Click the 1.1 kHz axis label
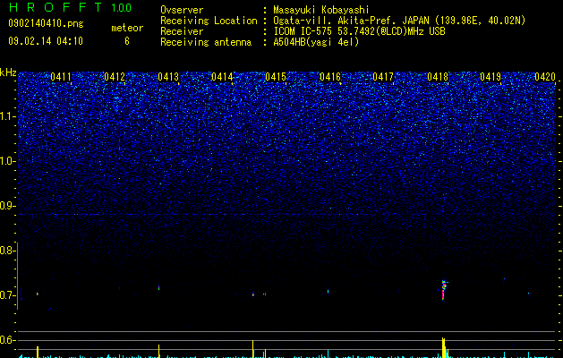Image resolution: width=563 pixels, height=358 pixels. click(x=8, y=116)
